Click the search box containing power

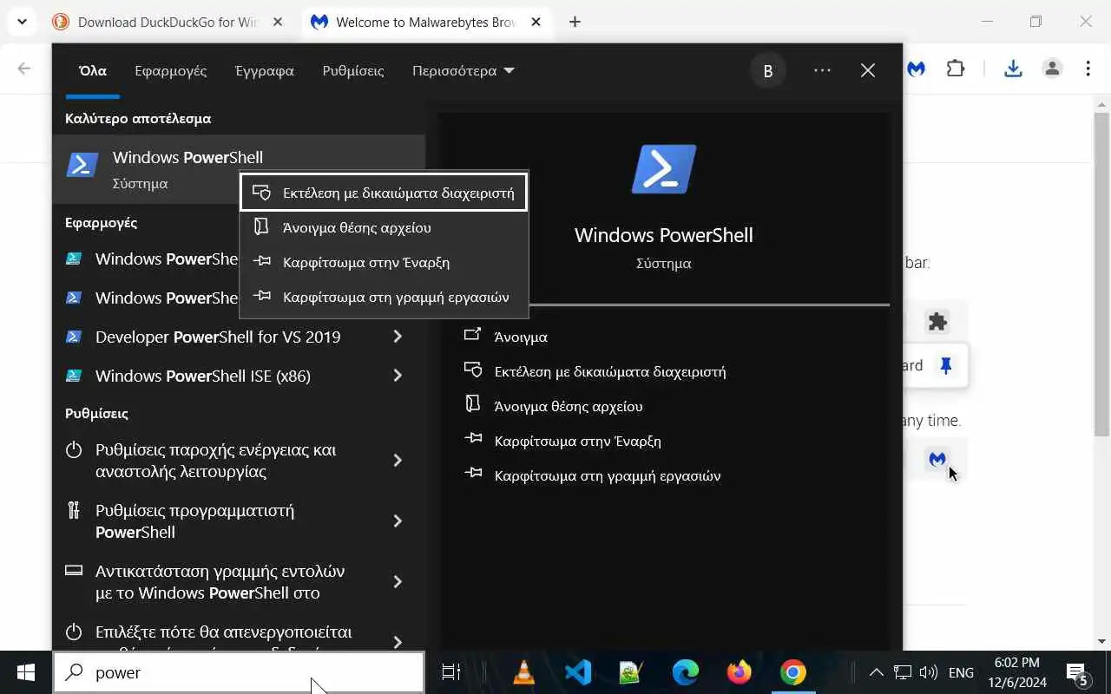click(239, 672)
